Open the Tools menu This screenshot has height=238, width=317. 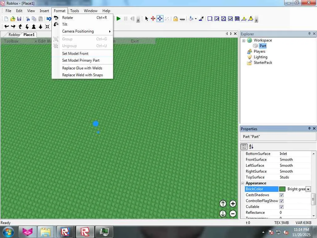(x=74, y=11)
